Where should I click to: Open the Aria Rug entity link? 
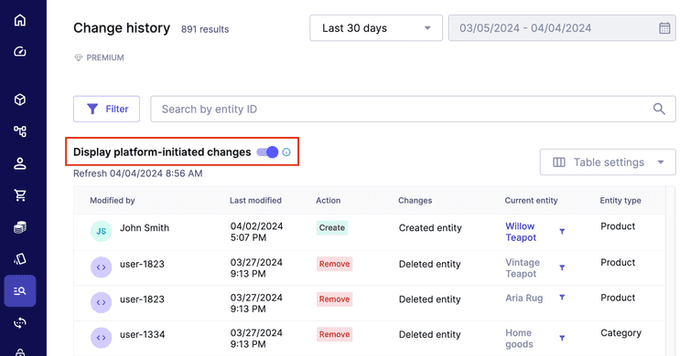click(x=523, y=298)
